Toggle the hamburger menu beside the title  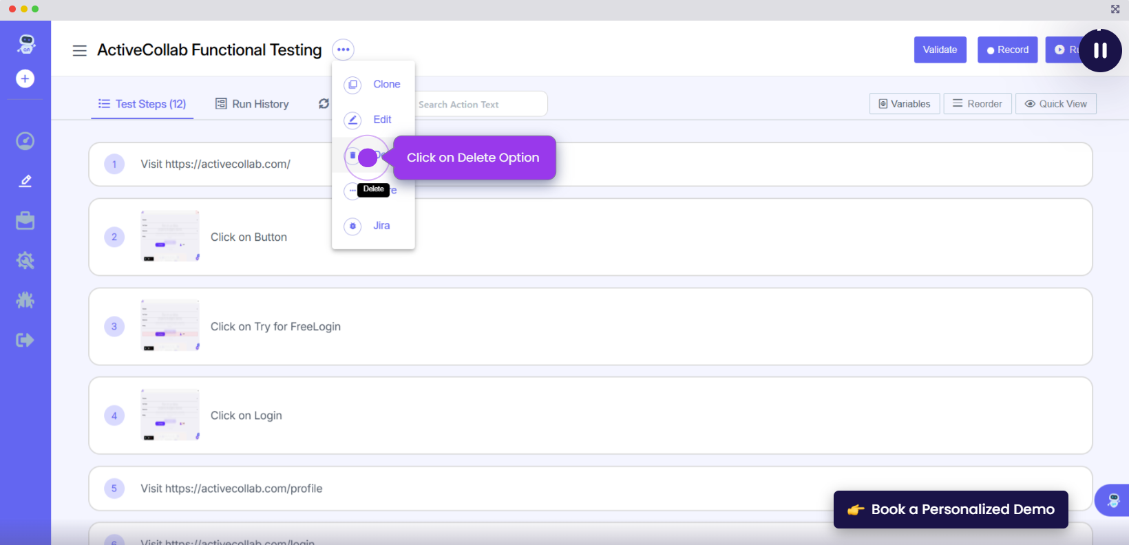80,50
